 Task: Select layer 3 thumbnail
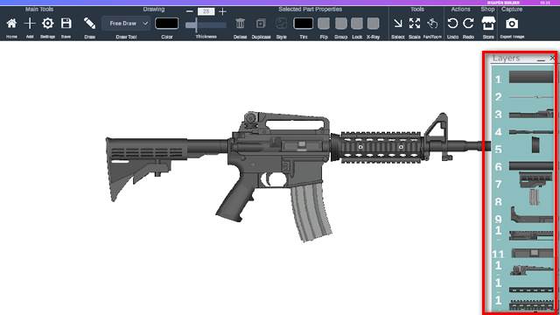pos(531,115)
